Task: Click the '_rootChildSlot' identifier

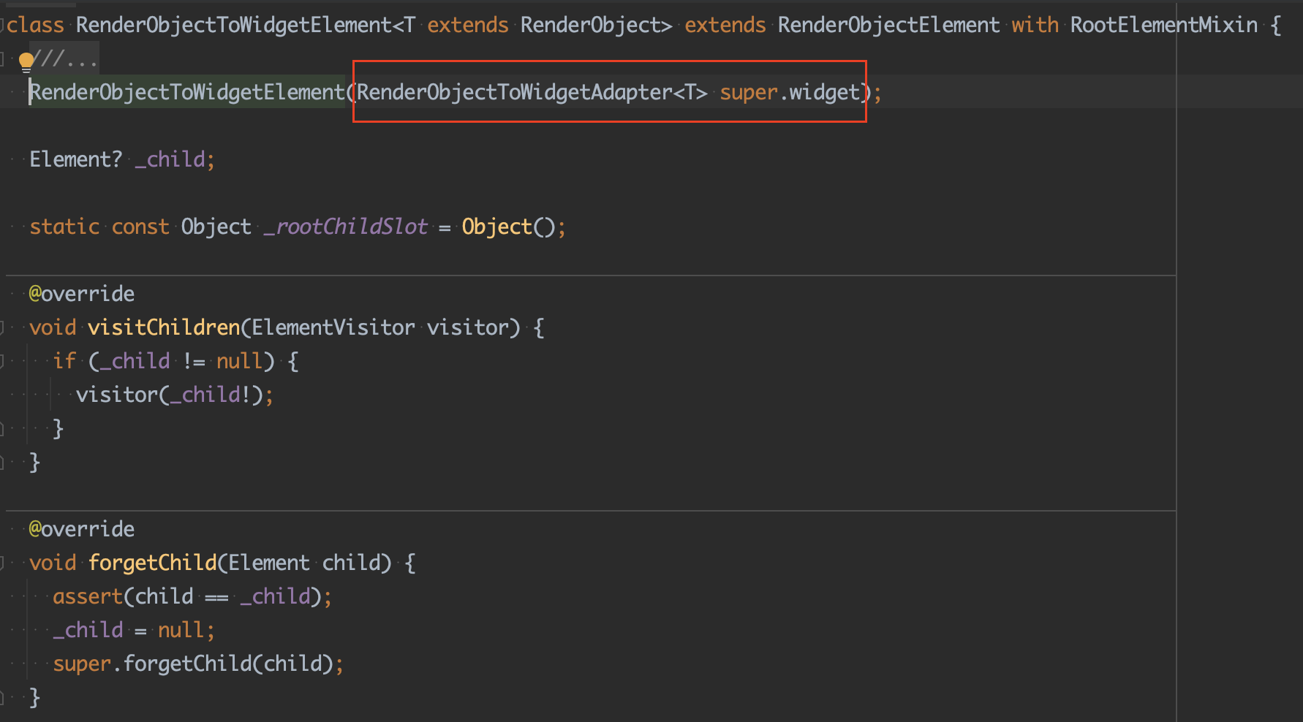Action: (x=346, y=227)
